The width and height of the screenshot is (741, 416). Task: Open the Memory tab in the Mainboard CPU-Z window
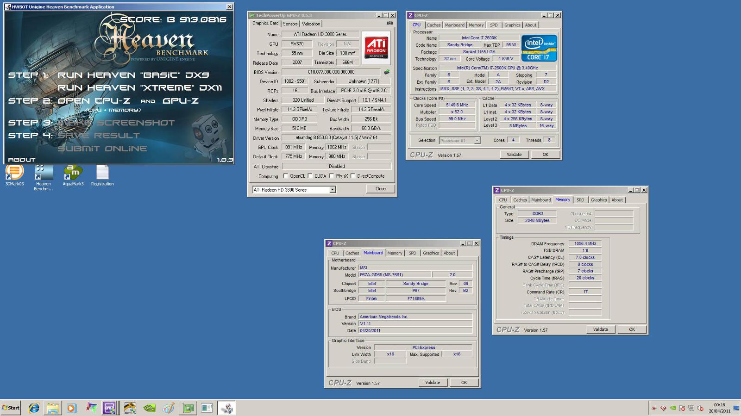[x=395, y=254]
